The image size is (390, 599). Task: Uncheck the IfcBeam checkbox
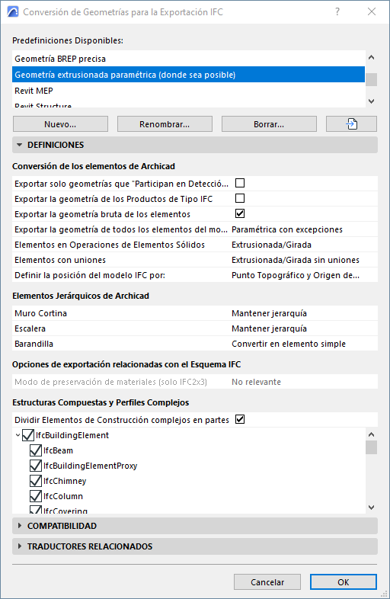(36, 450)
